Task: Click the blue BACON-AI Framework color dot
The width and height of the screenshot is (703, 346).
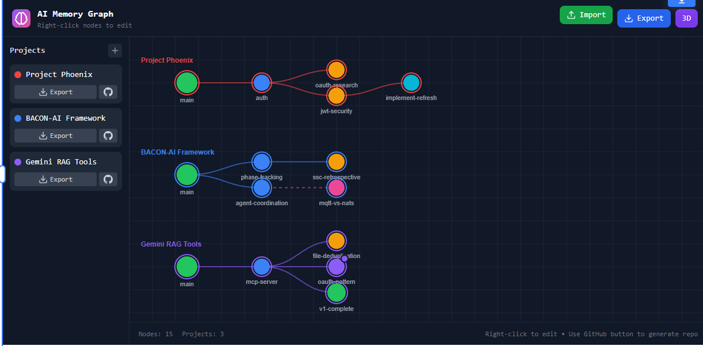Action: click(x=18, y=118)
